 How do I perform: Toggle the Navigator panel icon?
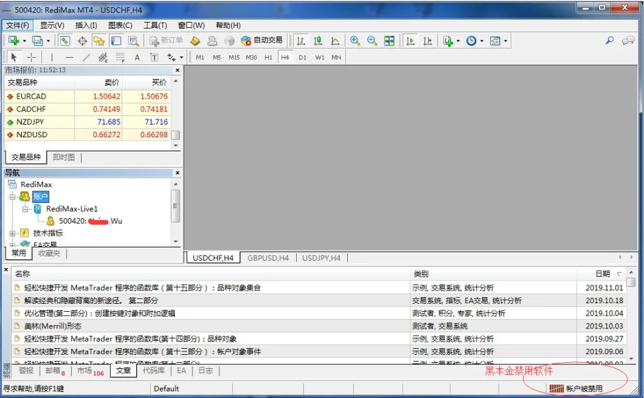[x=99, y=40]
